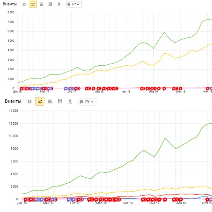Open map view icon in bottom Визиты chart
Viewport: 212px width, 212px height.
coord(70,101)
